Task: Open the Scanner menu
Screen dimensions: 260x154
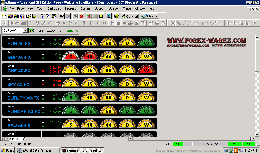Action: coord(86,8)
